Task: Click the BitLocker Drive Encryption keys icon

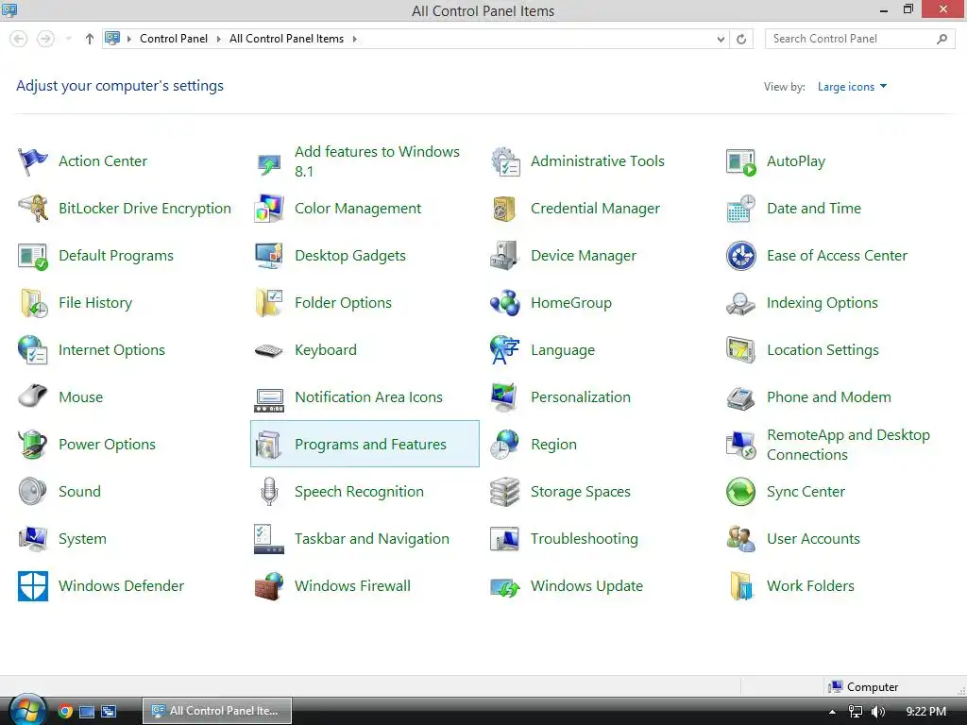Action: tap(33, 209)
